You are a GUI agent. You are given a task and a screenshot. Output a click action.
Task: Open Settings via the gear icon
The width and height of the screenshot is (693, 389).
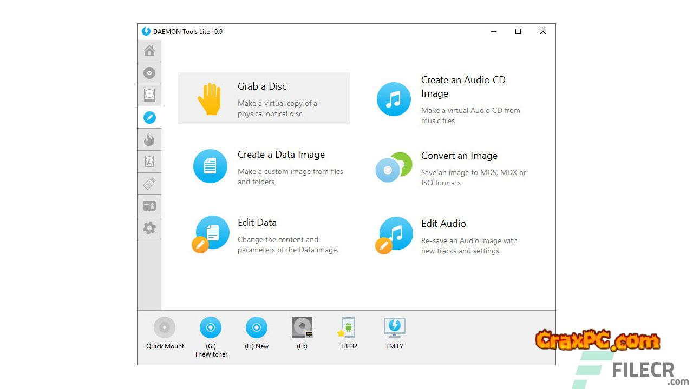[x=149, y=228]
